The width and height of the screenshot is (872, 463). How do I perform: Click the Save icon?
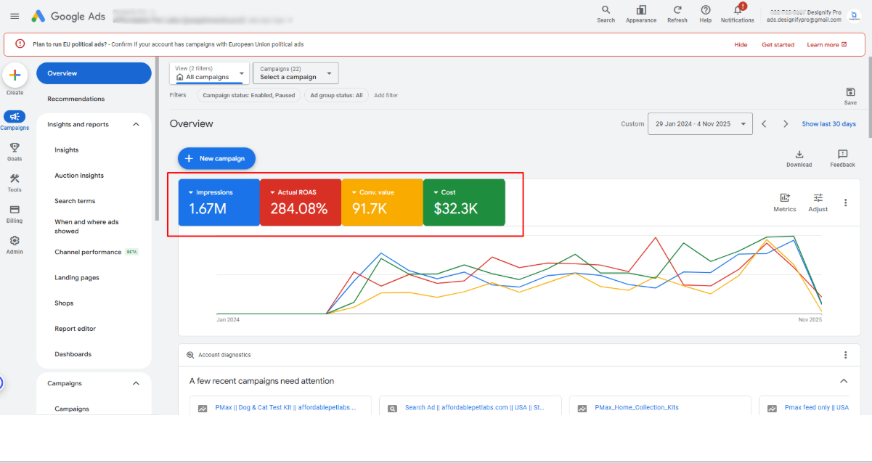[x=850, y=92]
